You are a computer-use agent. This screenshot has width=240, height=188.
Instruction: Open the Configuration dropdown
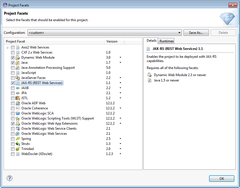tap(180, 32)
